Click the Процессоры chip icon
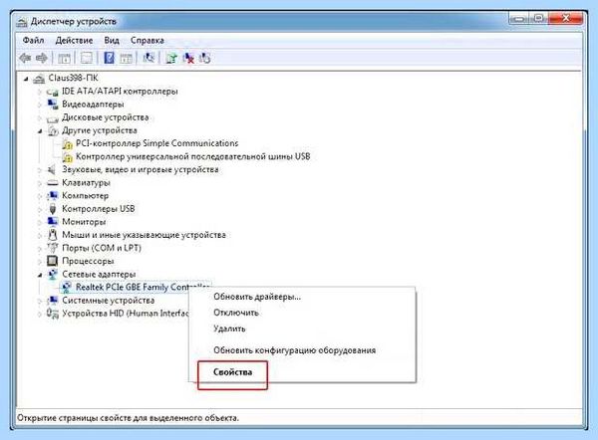 coord(52,261)
